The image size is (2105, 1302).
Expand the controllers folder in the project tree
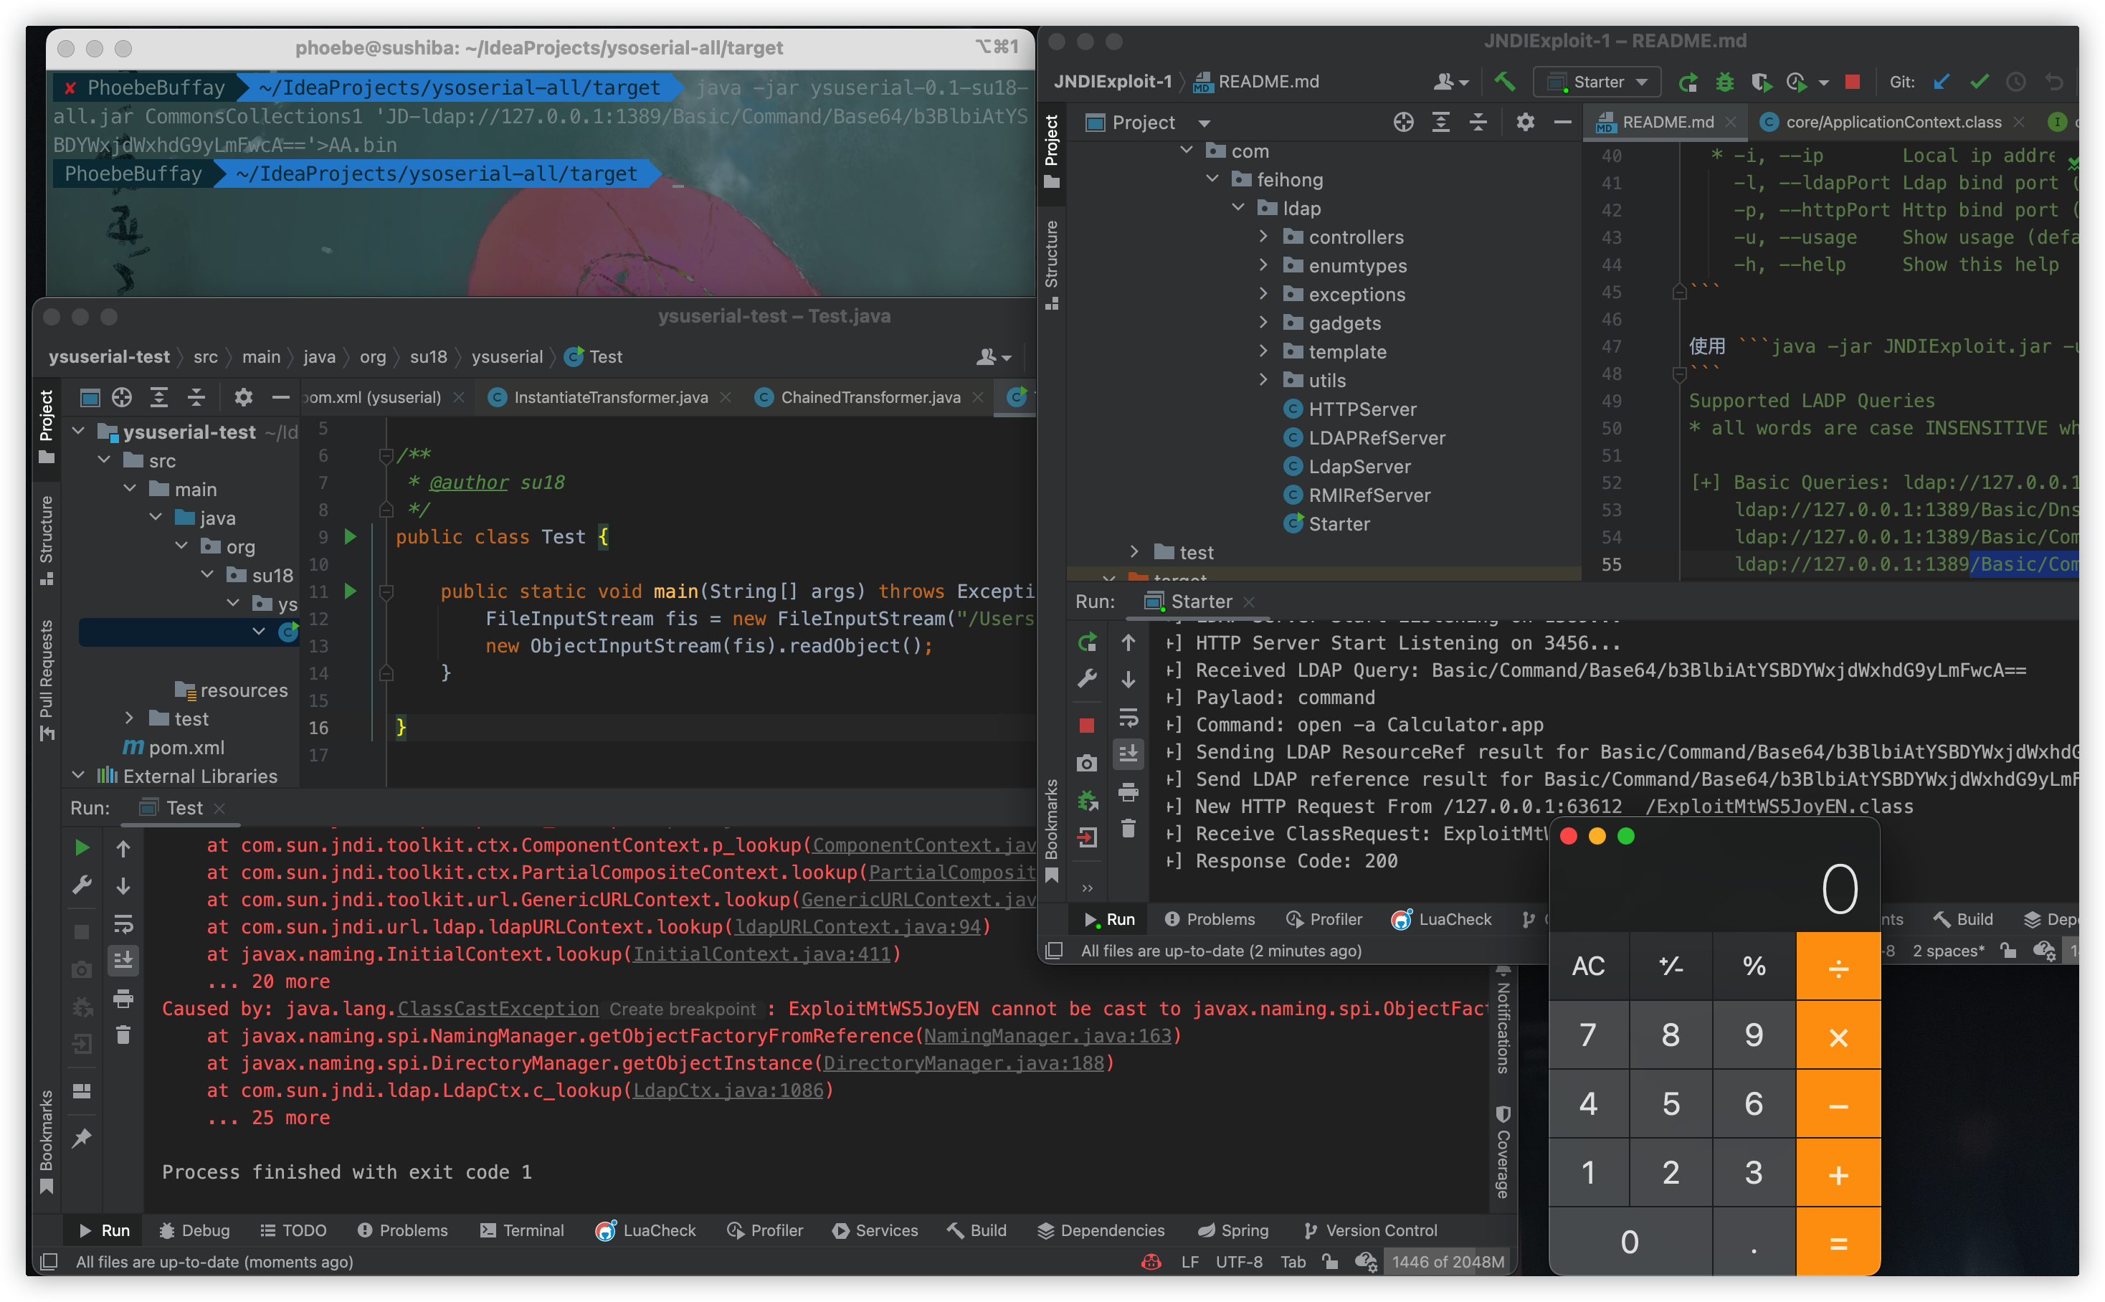click(1263, 237)
